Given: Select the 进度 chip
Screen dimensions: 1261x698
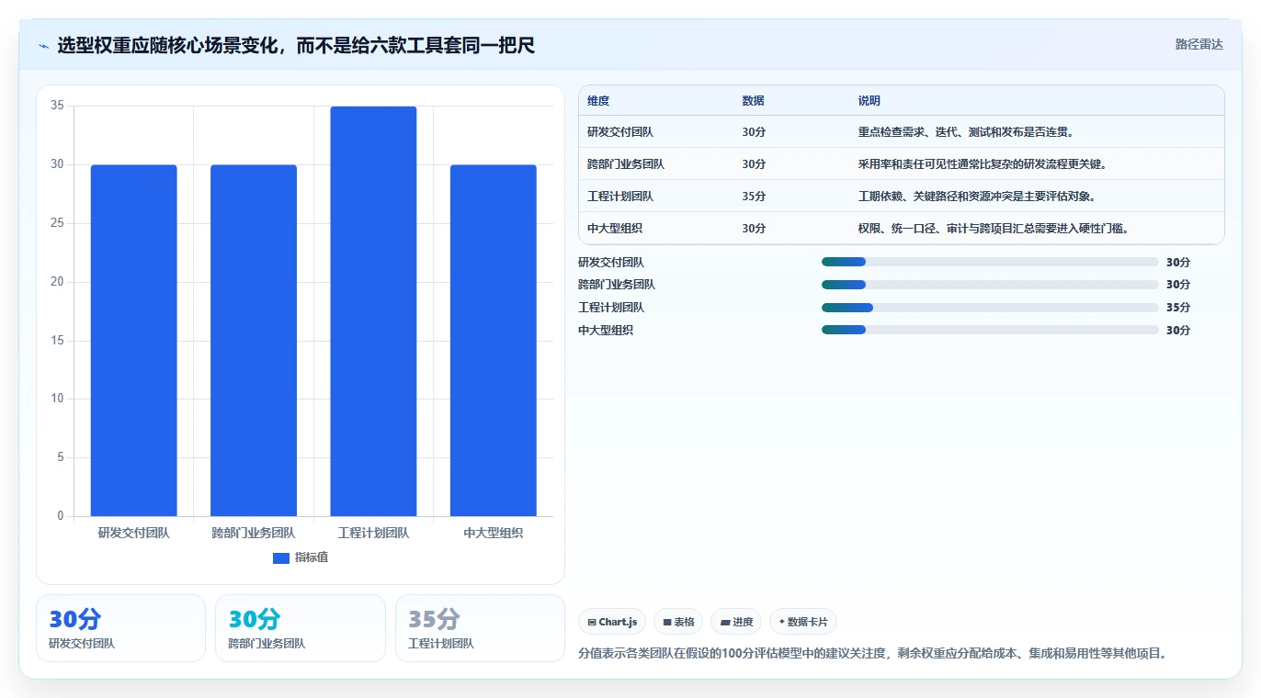Looking at the screenshot, I should (x=736, y=622).
